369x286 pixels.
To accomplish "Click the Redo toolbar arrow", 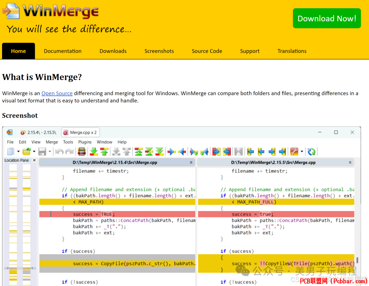I will tap(70, 152).
